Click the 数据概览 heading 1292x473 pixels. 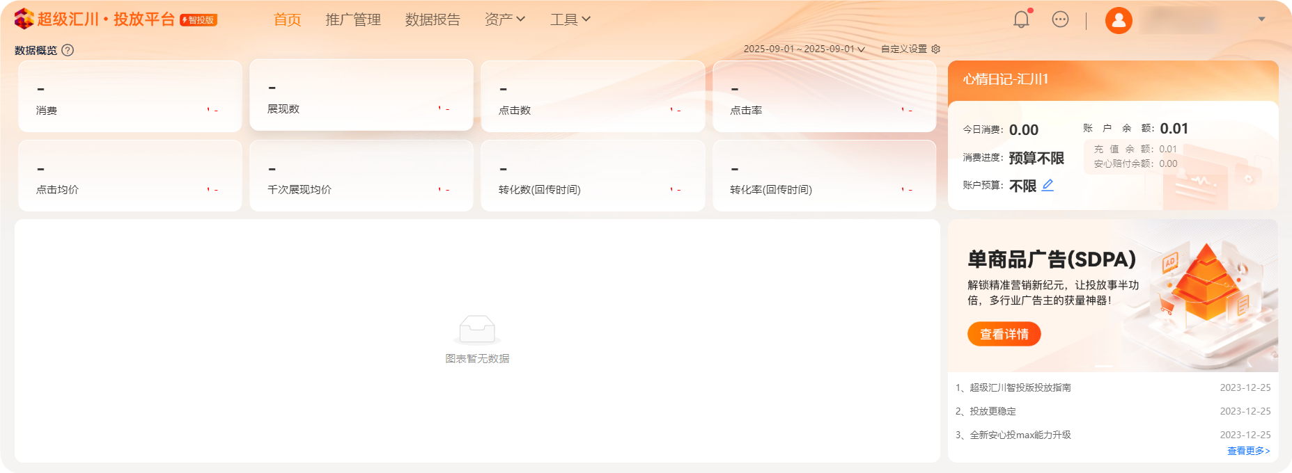coord(36,50)
